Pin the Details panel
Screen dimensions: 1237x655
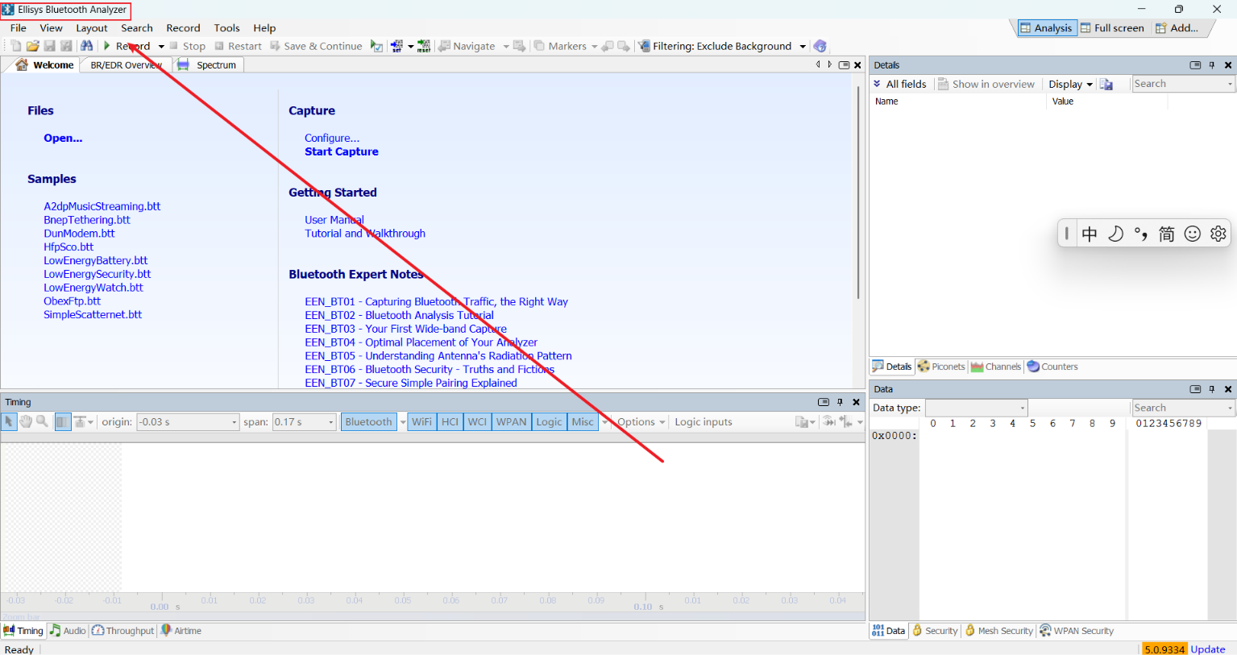pyautogui.click(x=1211, y=65)
